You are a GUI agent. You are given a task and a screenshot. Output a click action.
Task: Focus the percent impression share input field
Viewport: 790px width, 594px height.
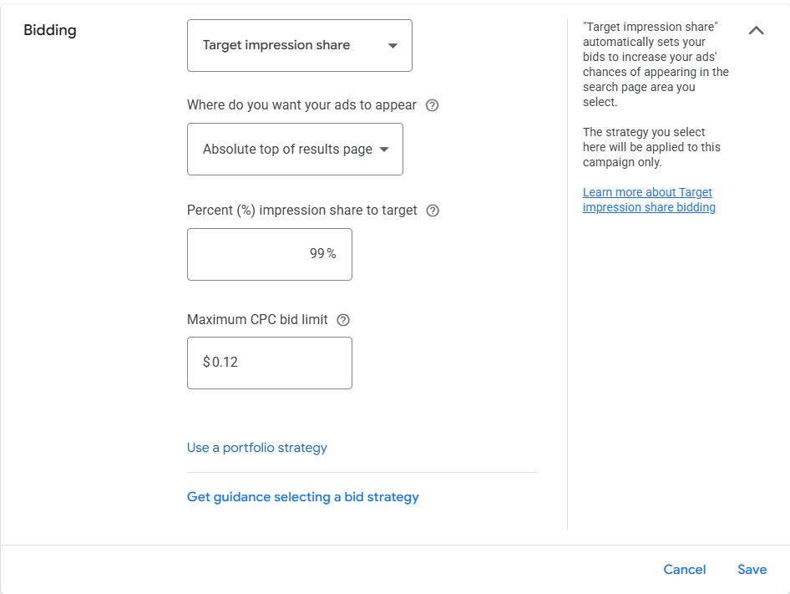pos(269,254)
